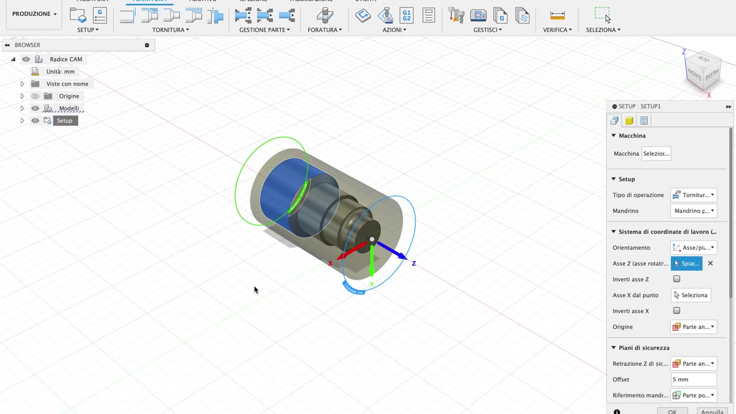Viewport: 736px width, 414px height.
Task: Click the post library G pages icon
Action: (500, 16)
